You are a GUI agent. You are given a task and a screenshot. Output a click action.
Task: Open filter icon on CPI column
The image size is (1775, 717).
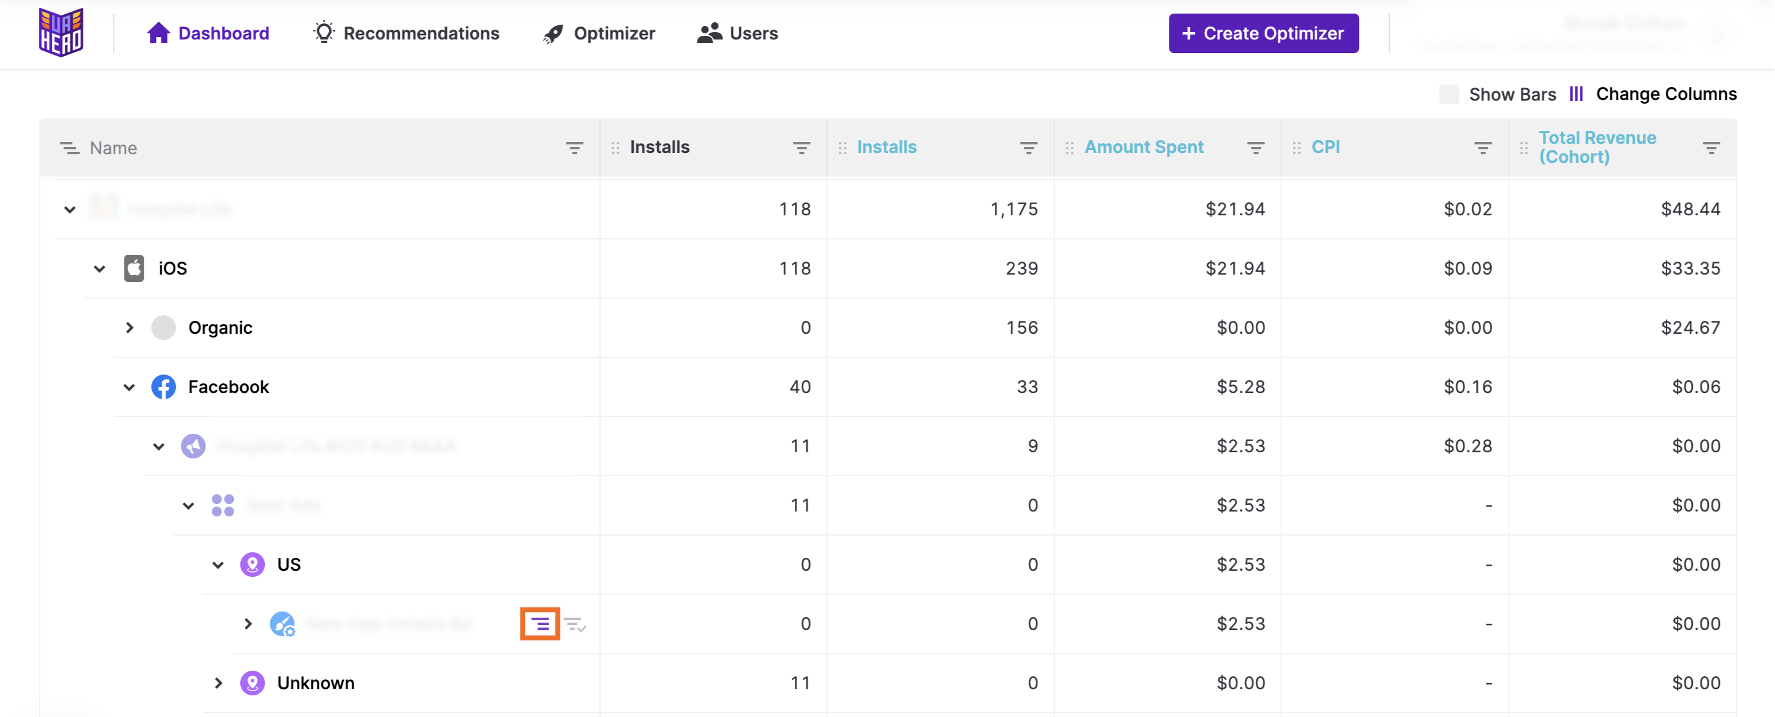point(1483,147)
